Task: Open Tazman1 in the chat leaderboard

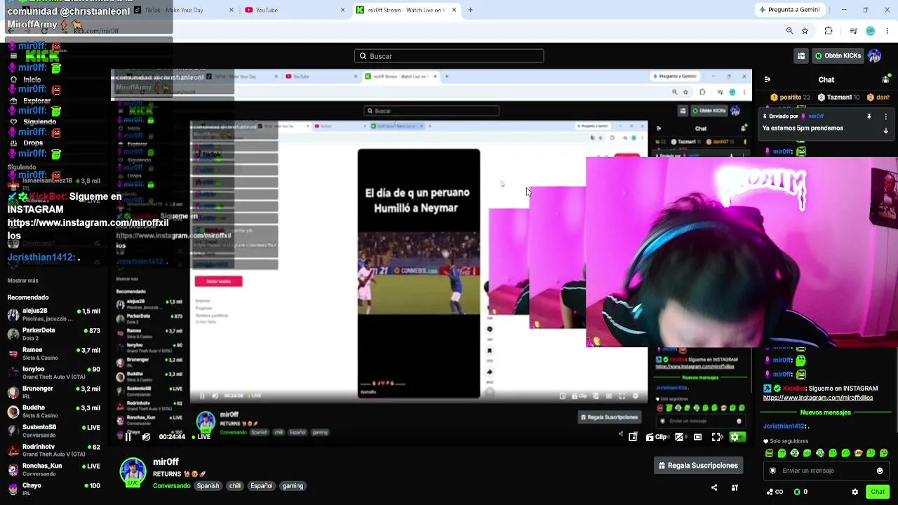Action: click(x=838, y=97)
